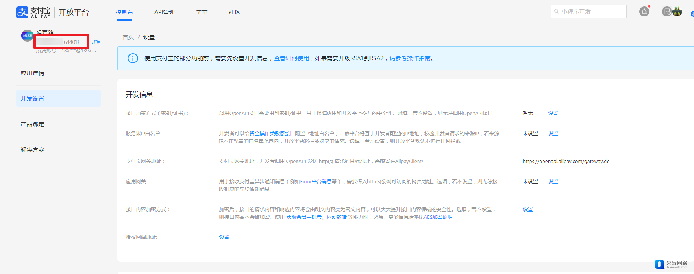Click the Alipay logo in header
694x274 pixels.
point(34,12)
